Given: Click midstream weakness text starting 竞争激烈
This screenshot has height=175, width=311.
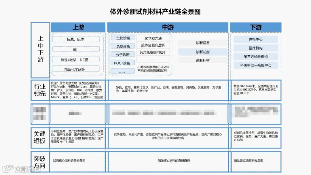Looking at the screenshot, I should (x=168, y=136).
